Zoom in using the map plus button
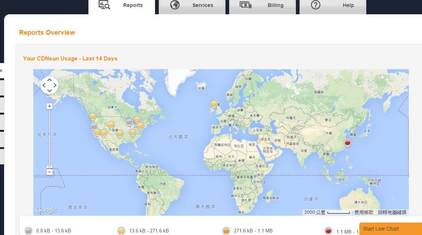 [49, 107]
